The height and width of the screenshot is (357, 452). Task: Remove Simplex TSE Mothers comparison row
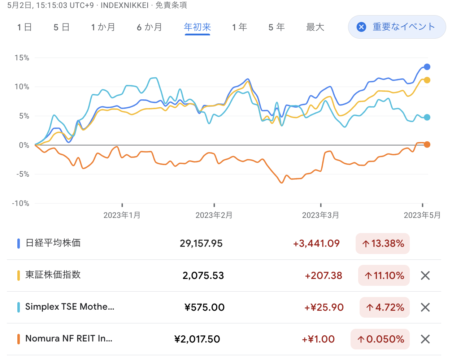[425, 307]
